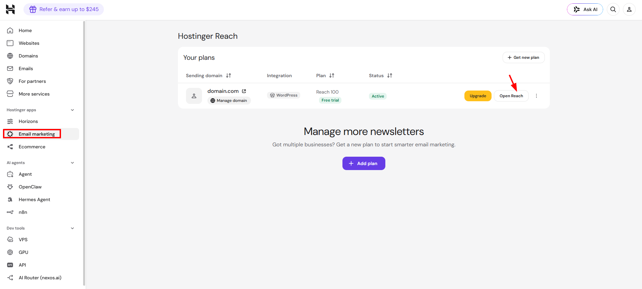Open More services in sidebar
This screenshot has height=289, width=642.
(x=41, y=94)
